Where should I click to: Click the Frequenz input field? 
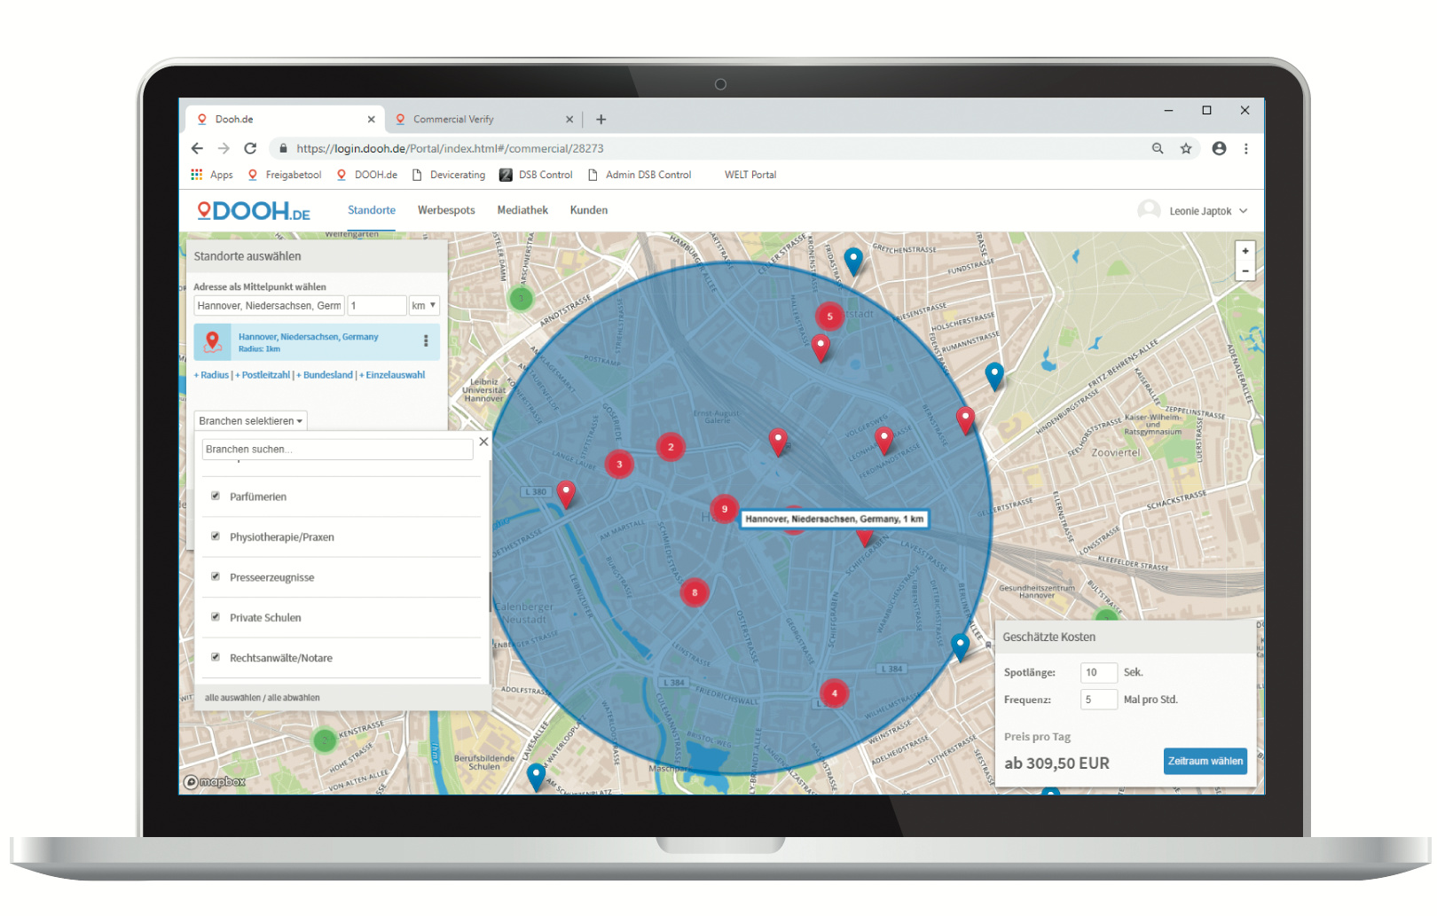point(1098,700)
